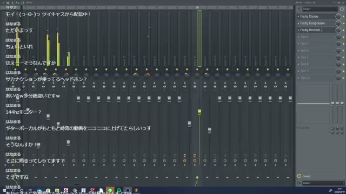Screen dimensions: 346x194
Task: Click the audio input icon beside top dropdown
Action: (299, 9)
